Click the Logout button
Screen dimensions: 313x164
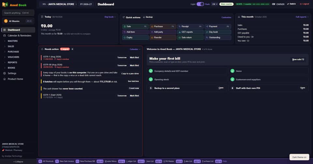[305, 4]
